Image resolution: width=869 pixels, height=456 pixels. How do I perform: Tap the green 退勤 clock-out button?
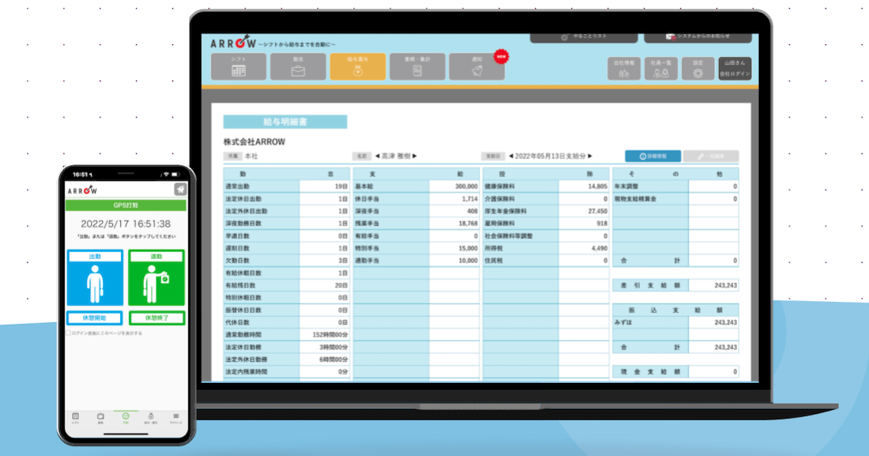156,278
